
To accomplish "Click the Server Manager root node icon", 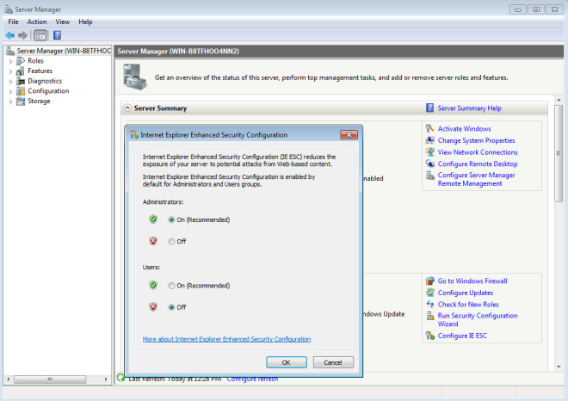I will tap(10, 51).
